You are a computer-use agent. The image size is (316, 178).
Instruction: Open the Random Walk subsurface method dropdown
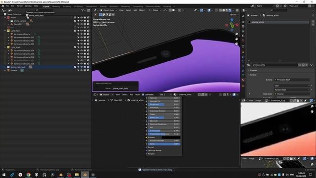pyautogui.click(x=292, y=90)
